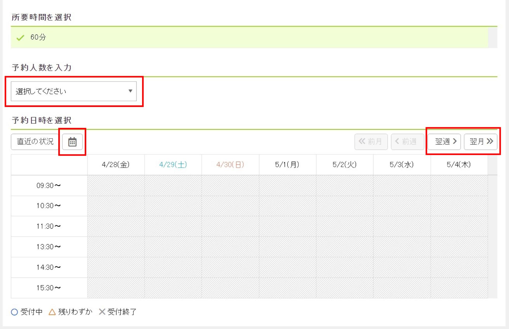
Task: Click the 4/30(日) column header
Action: click(230, 165)
